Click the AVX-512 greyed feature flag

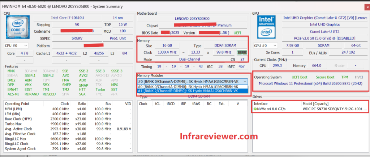[102, 75]
